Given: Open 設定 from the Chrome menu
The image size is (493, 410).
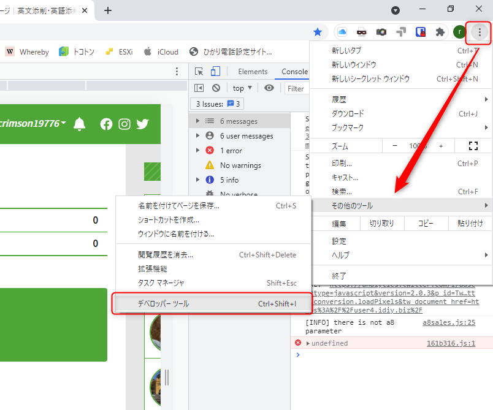Looking at the screenshot, I should point(401,241).
